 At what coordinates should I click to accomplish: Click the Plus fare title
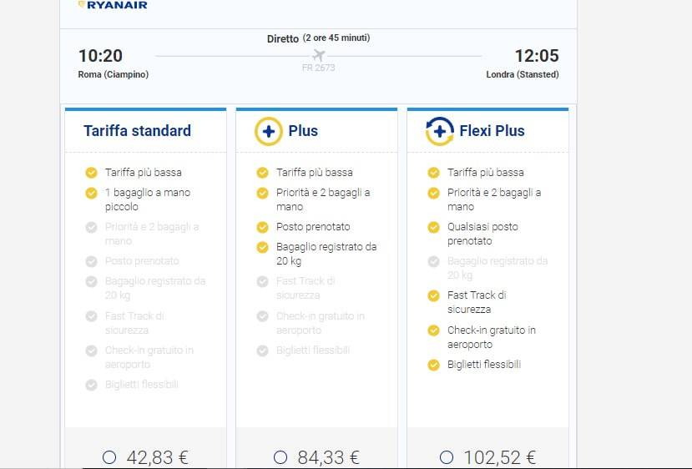[x=303, y=131]
